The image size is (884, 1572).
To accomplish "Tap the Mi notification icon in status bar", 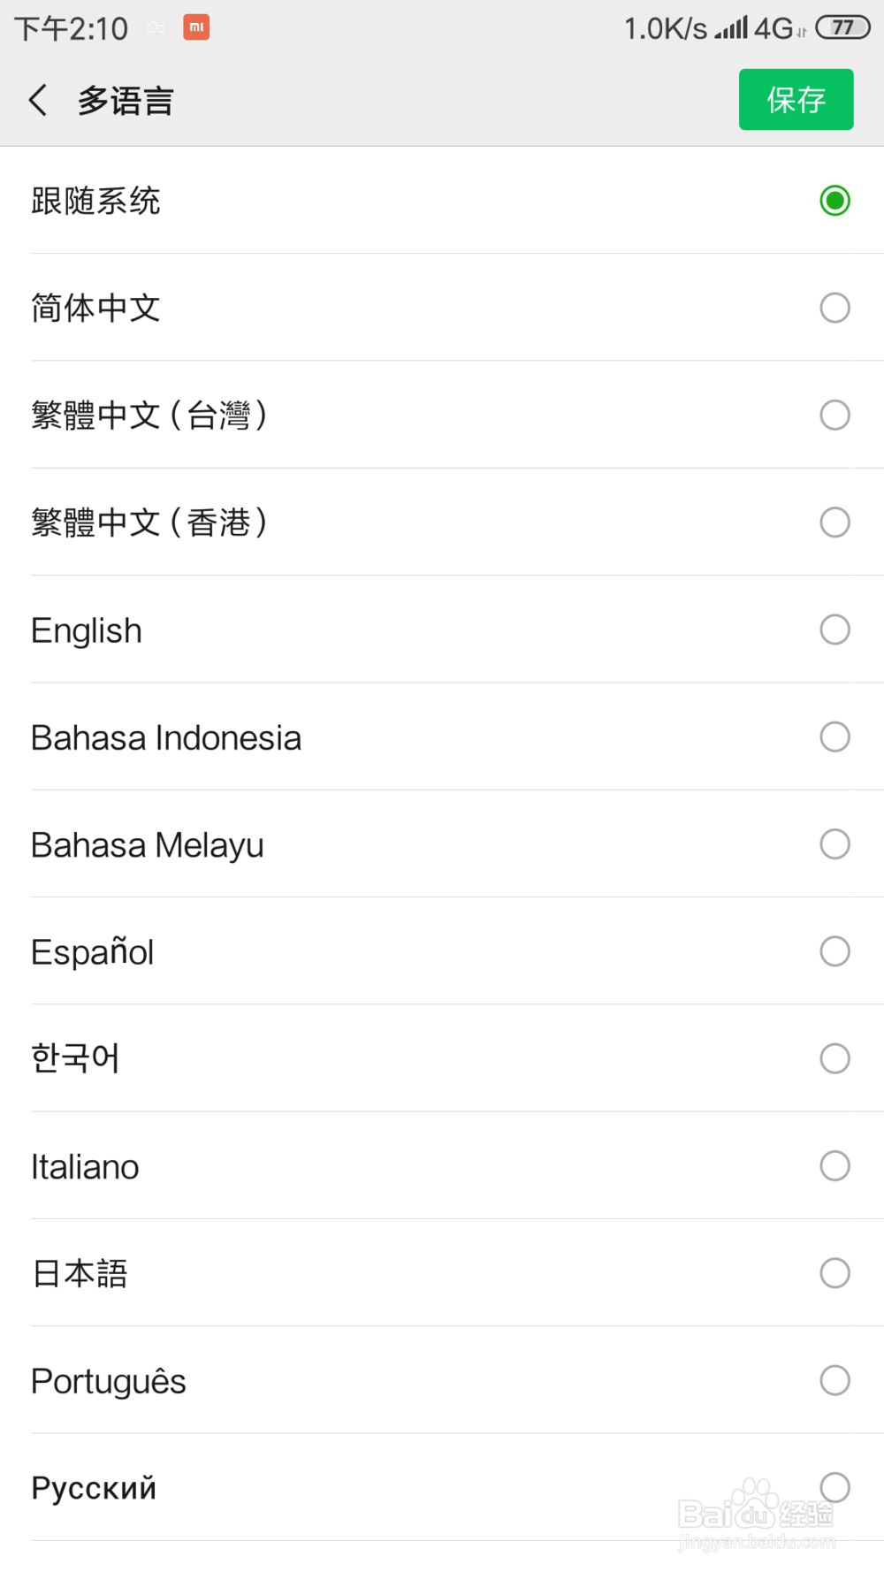I will [x=196, y=27].
